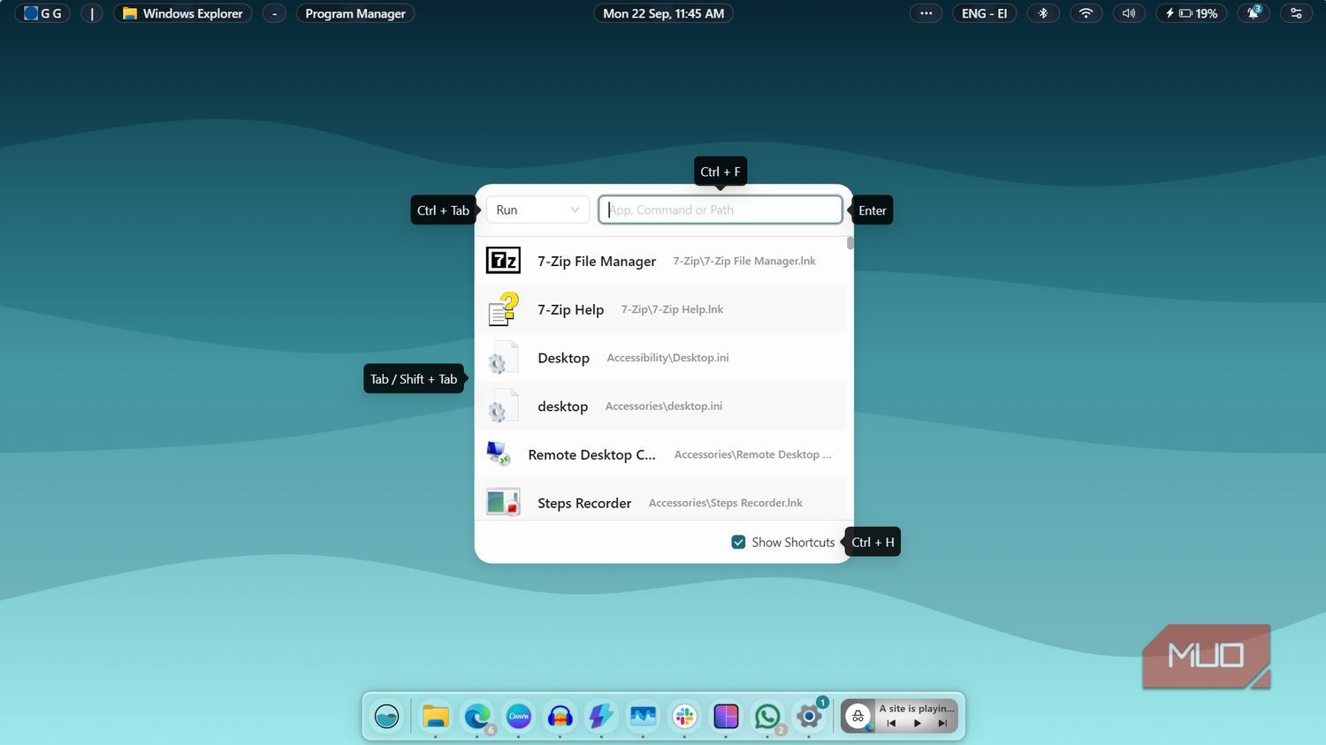The image size is (1326, 745).
Task: Open the lightning bolt app in dock
Action: [601, 716]
